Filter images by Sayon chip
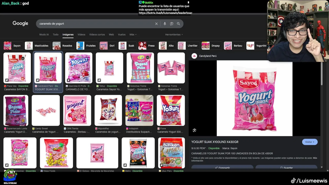Image resolution: width=329 pixels, height=185 pixels. (x=13, y=46)
